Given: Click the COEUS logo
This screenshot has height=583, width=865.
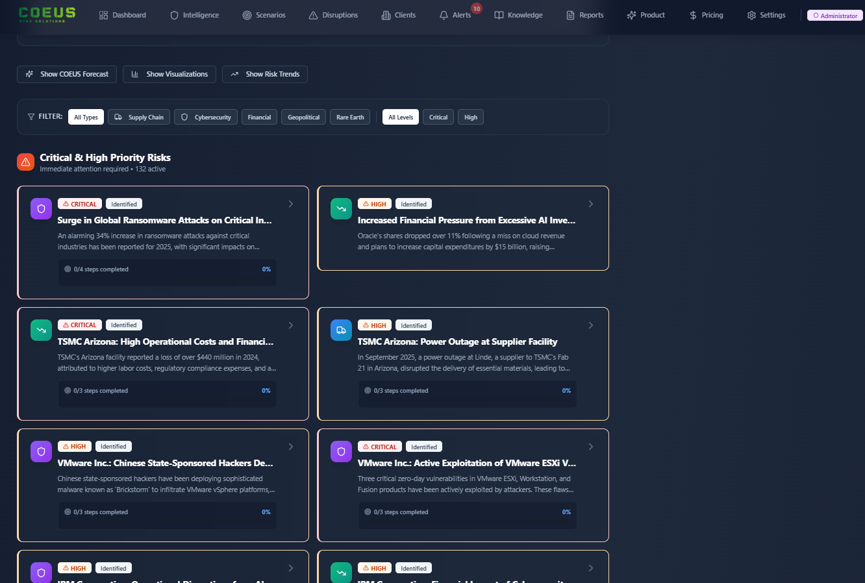Looking at the screenshot, I should tap(47, 14).
